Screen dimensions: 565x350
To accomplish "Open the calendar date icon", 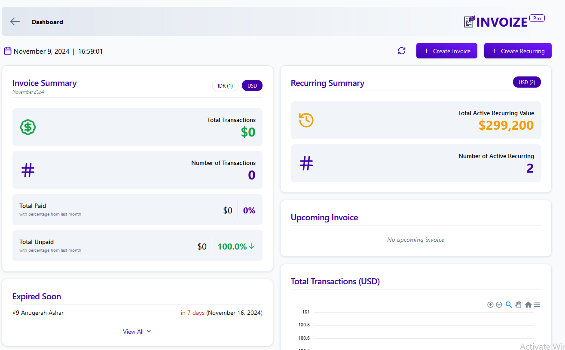I will pos(7,50).
